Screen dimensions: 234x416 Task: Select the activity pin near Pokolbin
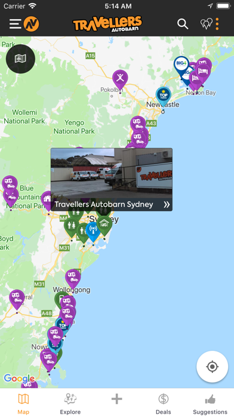point(120,79)
